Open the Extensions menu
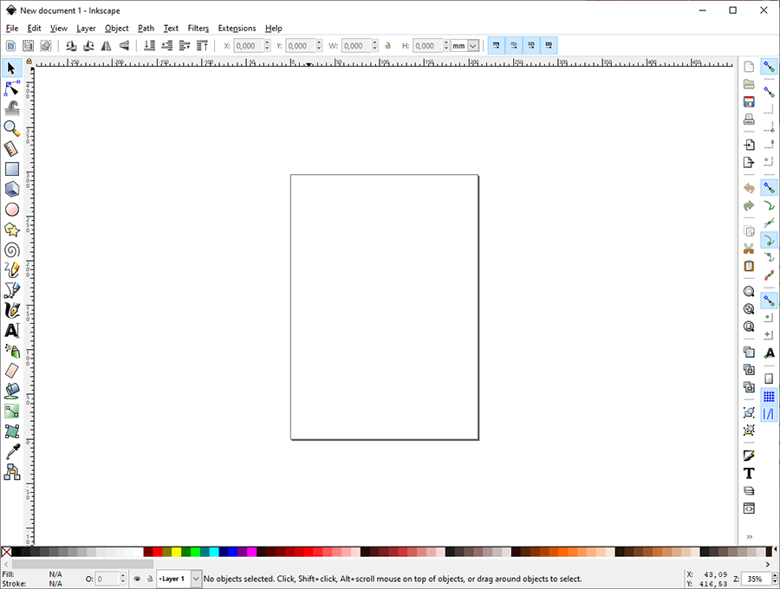This screenshot has width=780, height=589. (237, 29)
